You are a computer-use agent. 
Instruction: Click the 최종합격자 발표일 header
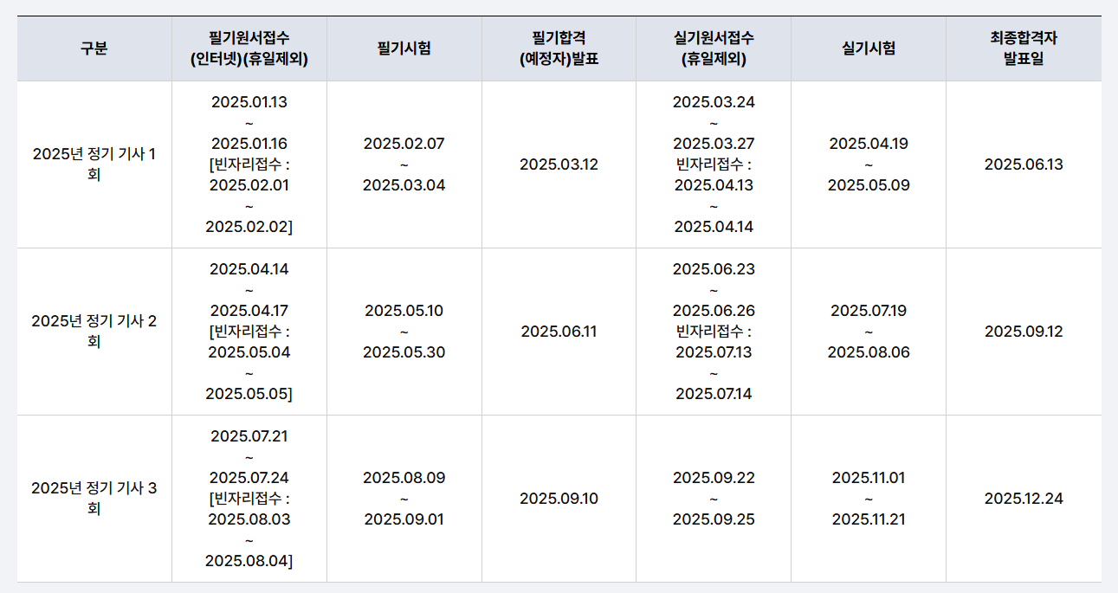point(1023,48)
